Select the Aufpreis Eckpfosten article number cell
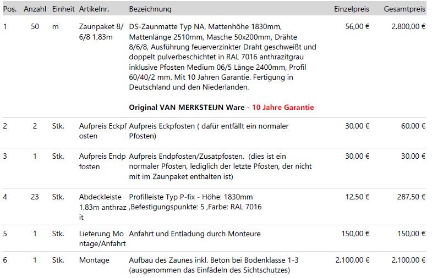This screenshot has height=278, width=432. [x=102, y=131]
